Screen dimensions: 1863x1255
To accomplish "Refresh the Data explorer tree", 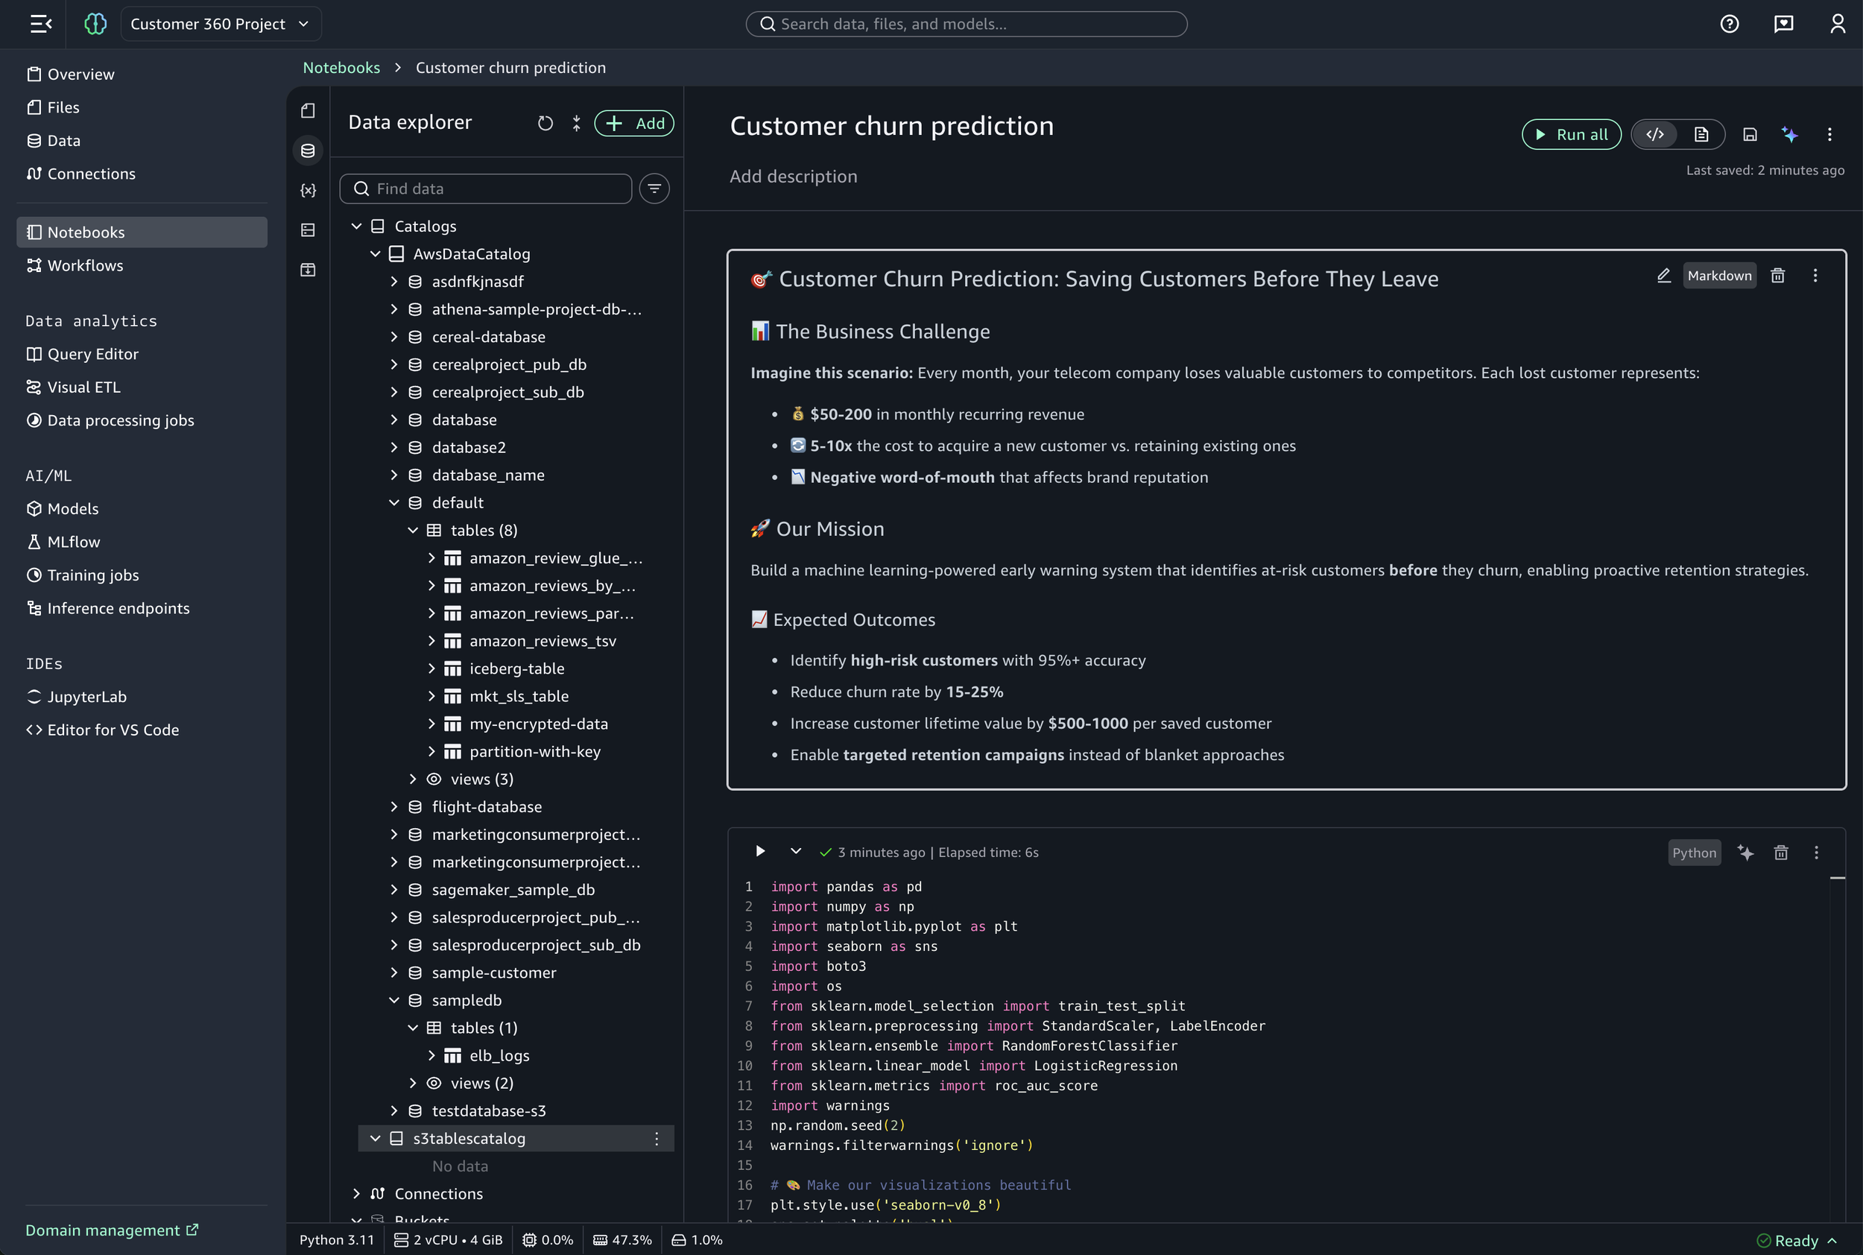I will click(545, 123).
